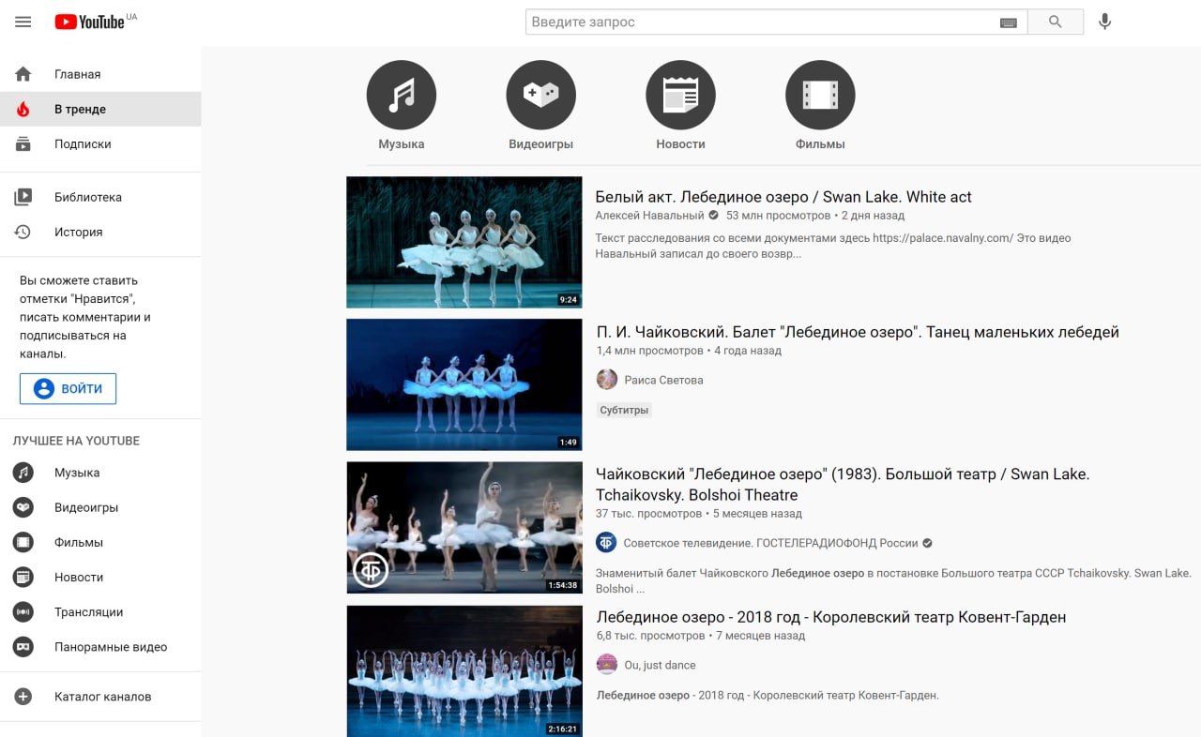Click the Ou, just dance channel avatar

(607, 665)
